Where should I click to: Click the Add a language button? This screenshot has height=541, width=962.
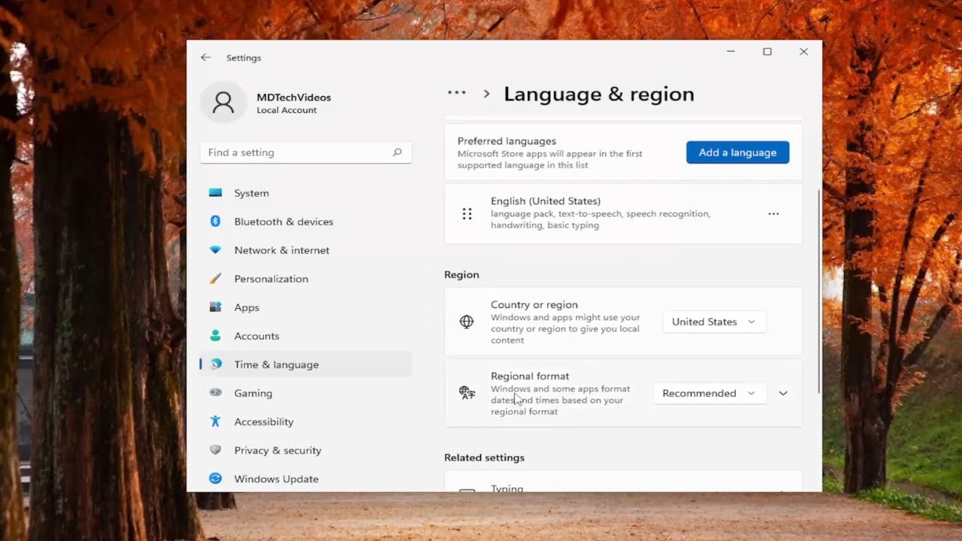737,153
